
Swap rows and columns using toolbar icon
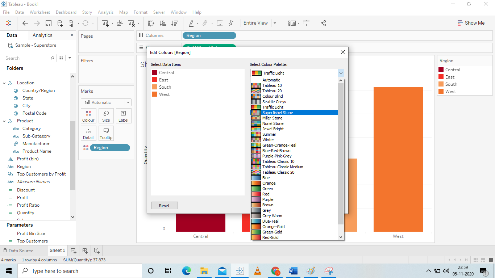point(151,23)
